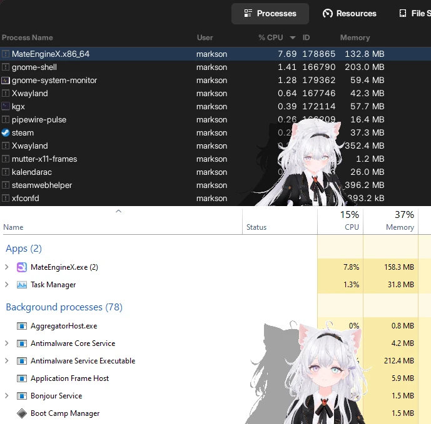Expand the Task Manager entry

coord(7,285)
